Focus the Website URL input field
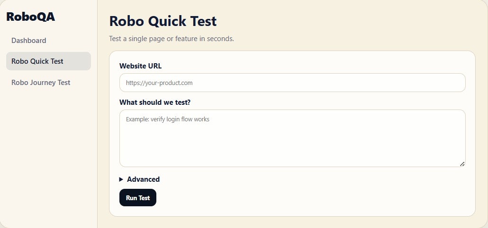Viewport: 488px width, 228px height. coord(292,83)
